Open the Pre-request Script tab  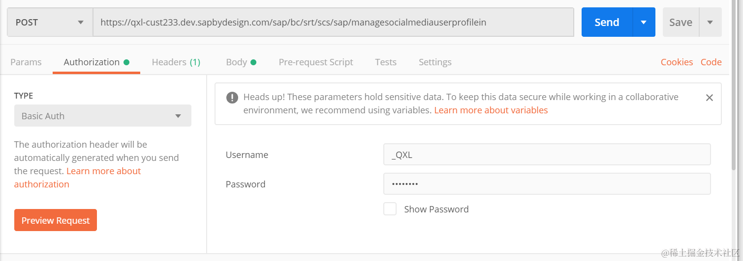pyautogui.click(x=316, y=62)
